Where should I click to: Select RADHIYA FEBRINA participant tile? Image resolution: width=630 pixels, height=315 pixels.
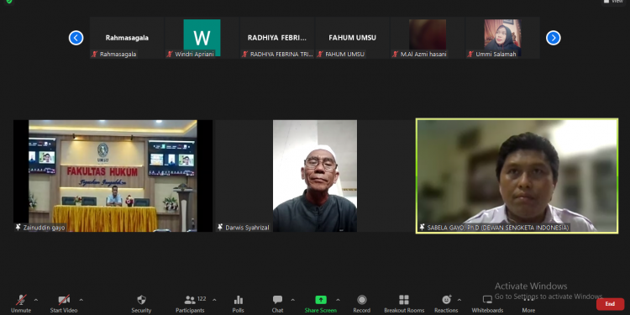(277, 38)
